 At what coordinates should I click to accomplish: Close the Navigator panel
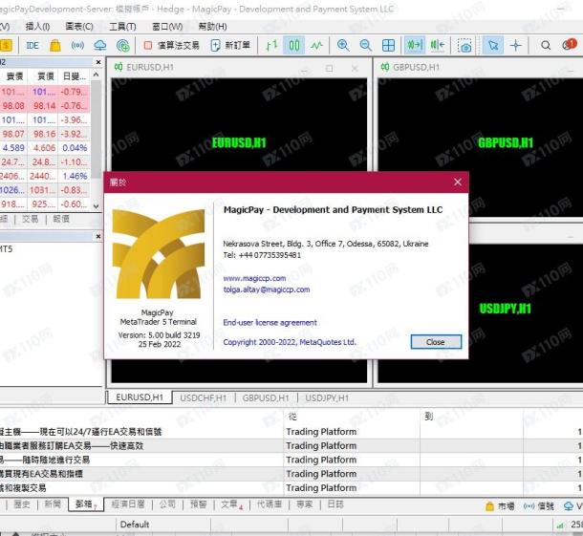click(98, 236)
